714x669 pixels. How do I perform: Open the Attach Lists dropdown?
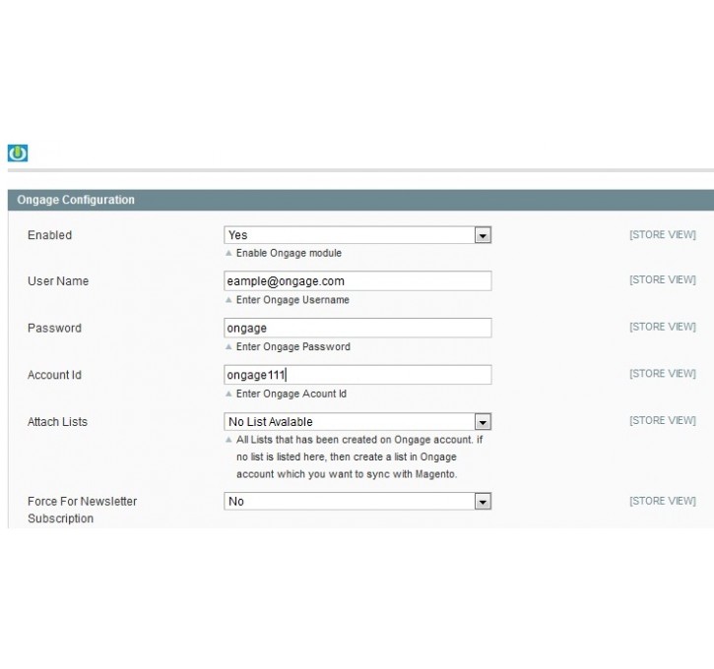[357, 422]
